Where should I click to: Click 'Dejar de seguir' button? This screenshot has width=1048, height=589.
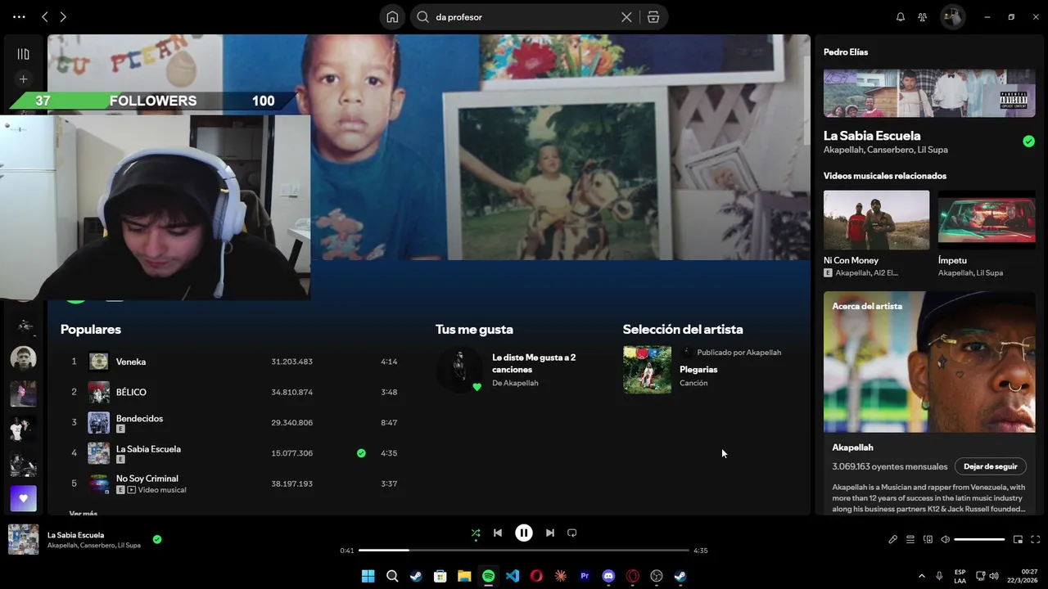(x=990, y=466)
